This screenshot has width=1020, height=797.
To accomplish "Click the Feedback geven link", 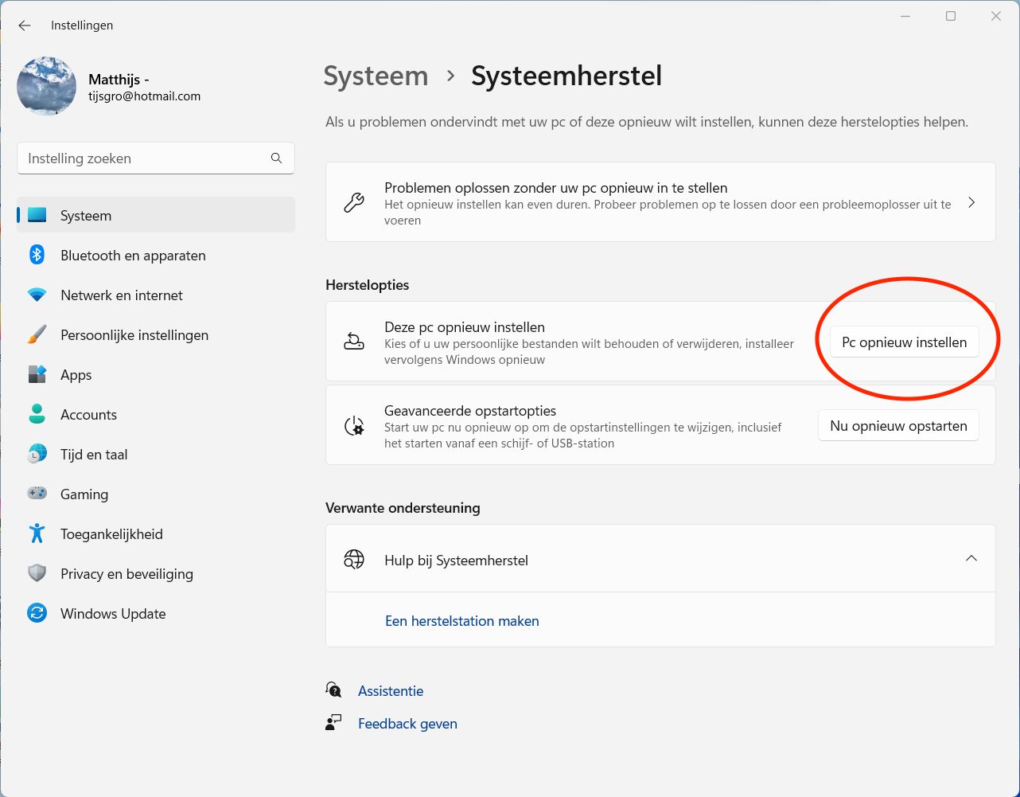I will coord(407,724).
